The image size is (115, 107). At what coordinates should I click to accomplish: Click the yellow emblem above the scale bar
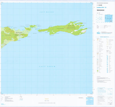pyautogui.click(x=47, y=99)
